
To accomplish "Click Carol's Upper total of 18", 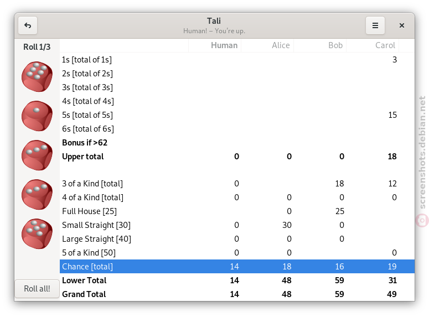I will 392,157.
